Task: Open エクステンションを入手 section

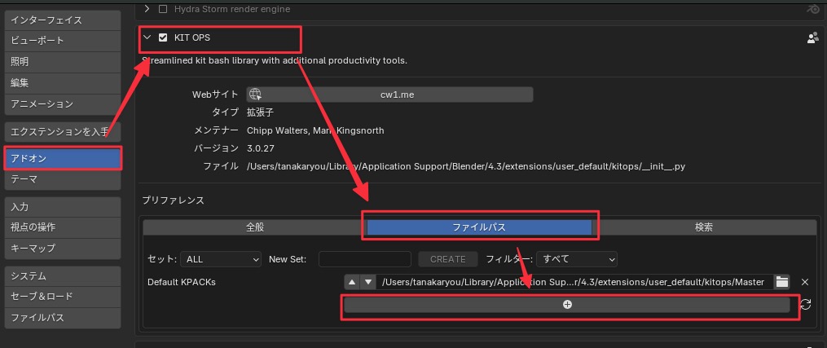Action: [x=63, y=132]
